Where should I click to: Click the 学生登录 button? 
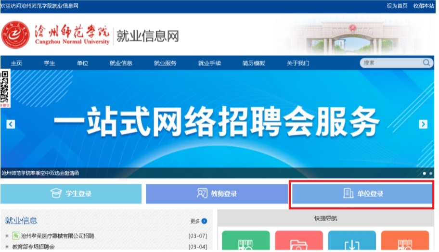click(71, 193)
